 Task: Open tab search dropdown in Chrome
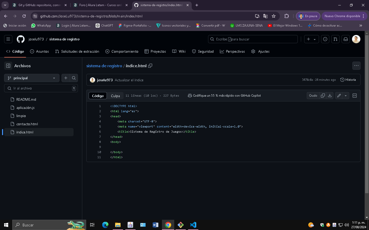coord(5,5)
